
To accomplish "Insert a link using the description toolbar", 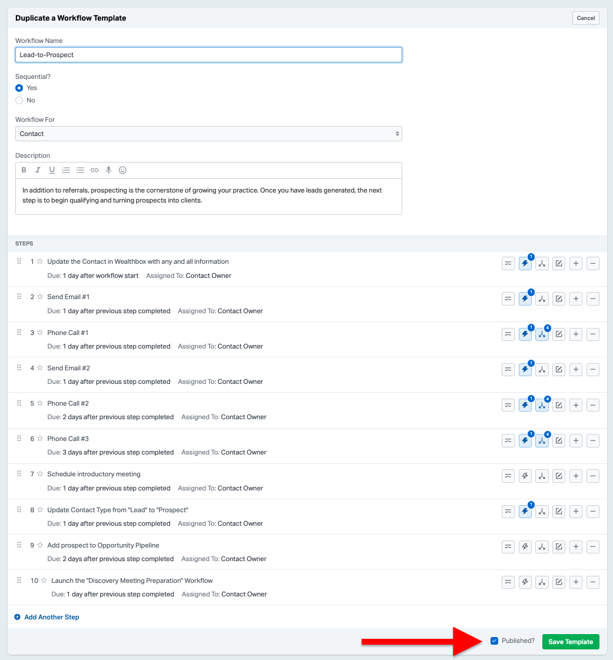I will tap(94, 170).
